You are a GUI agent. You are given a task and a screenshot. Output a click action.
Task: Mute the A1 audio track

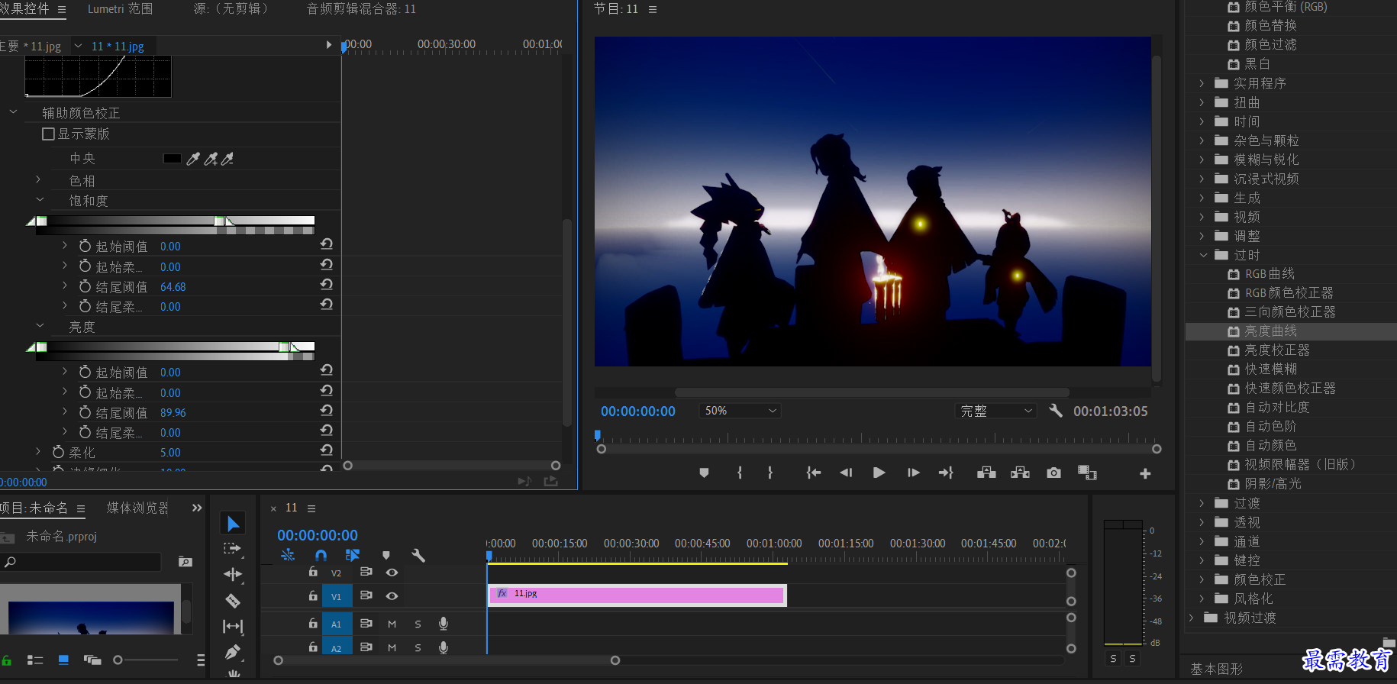point(392,624)
